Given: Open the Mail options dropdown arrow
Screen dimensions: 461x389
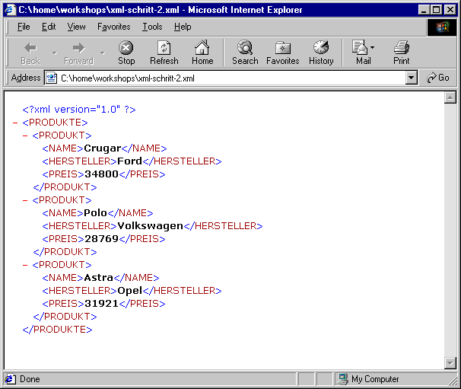Looking at the screenshot, I should (x=373, y=47).
